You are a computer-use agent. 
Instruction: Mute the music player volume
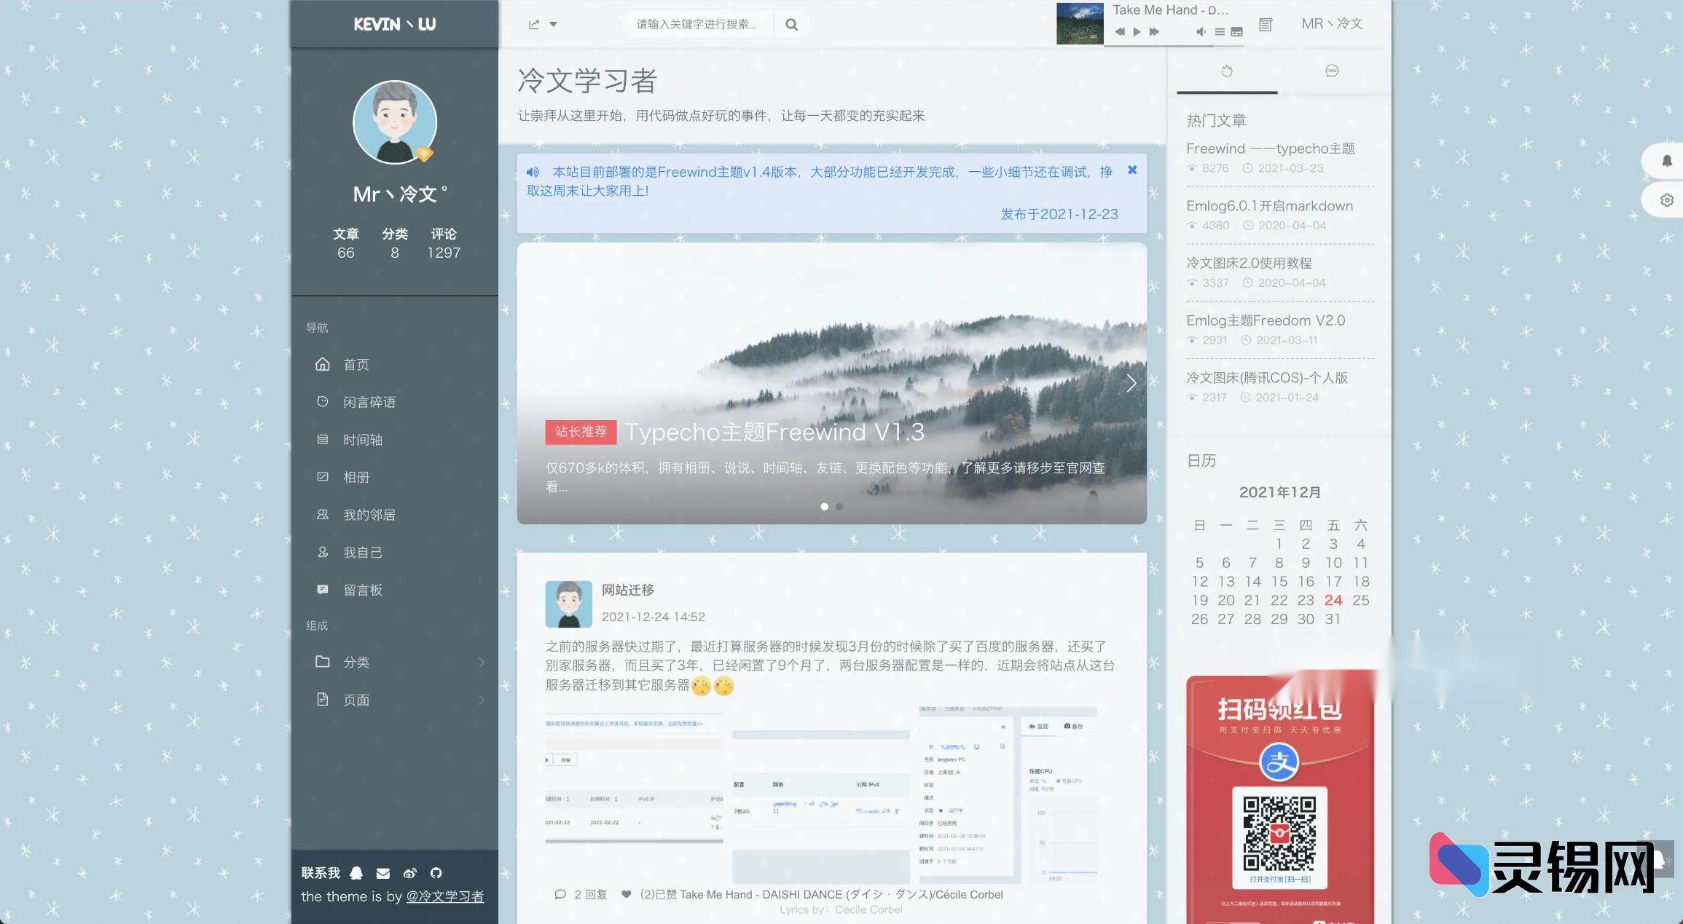[1201, 32]
